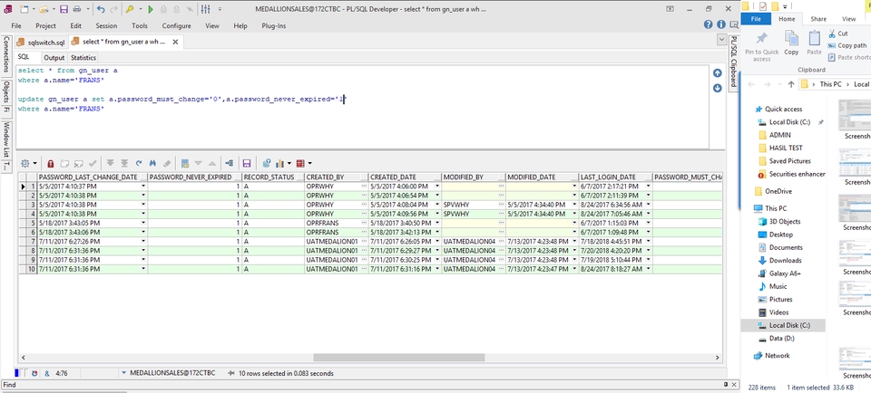Open the Window List side panel tab
This screenshot has width=871, height=393.
pyautogui.click(x=6, y=139)
